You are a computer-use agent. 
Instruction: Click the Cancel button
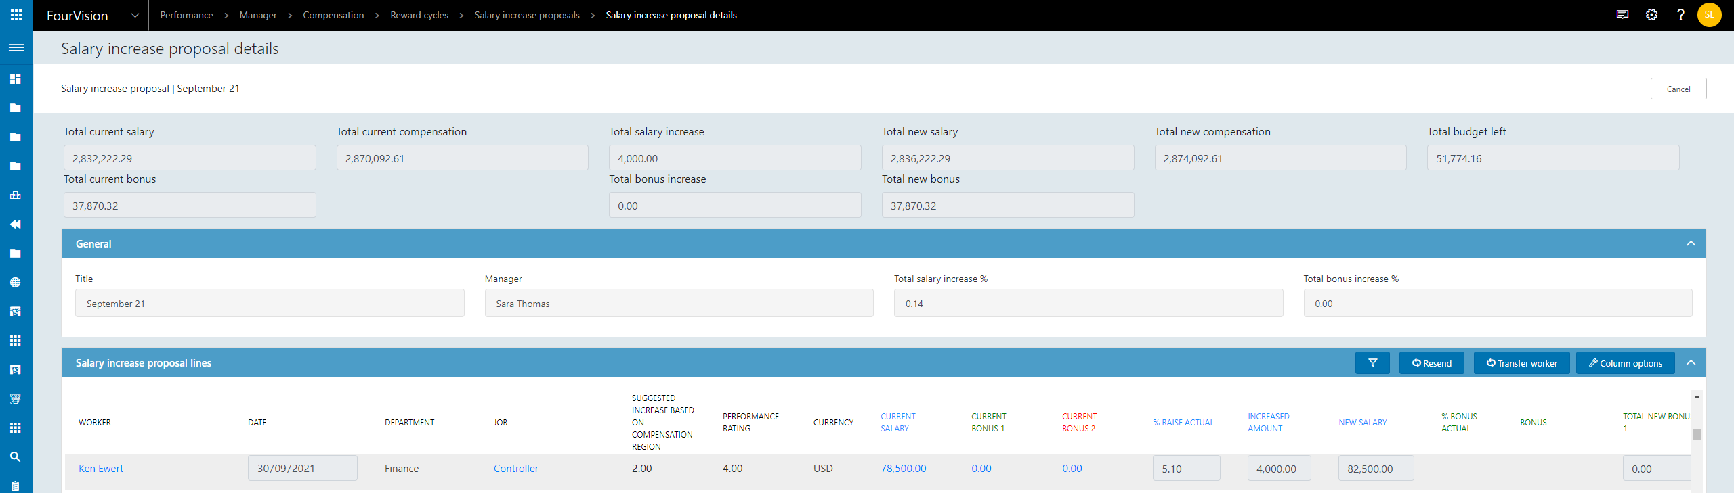[x=1678, y=89]
